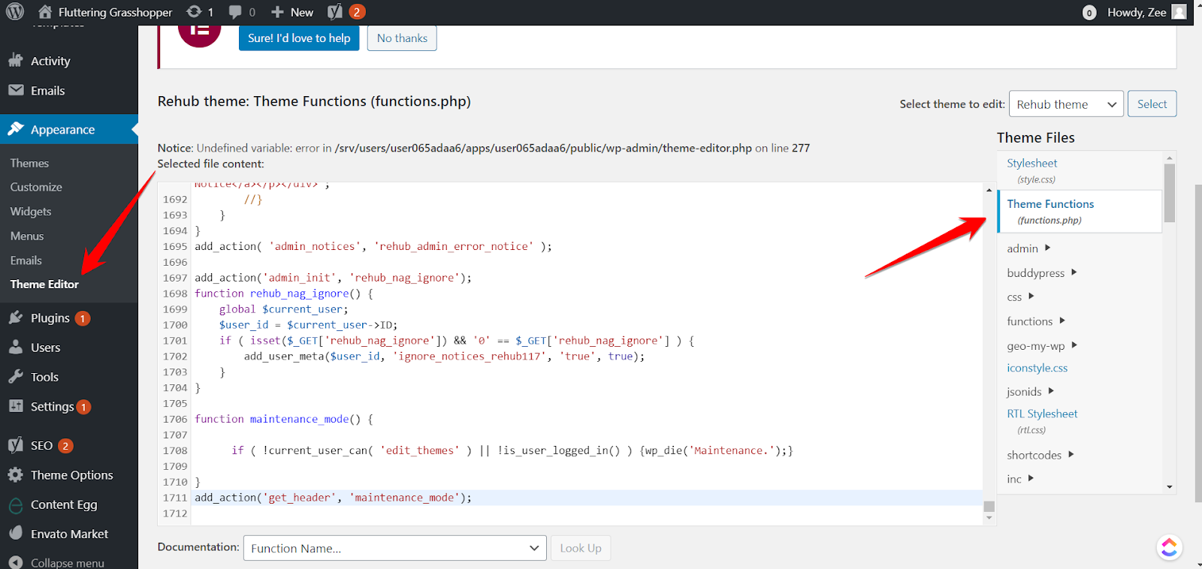This screenshot has height=569, width=1202.
Task: Expand the css folder
Action: pos(1031,297)
